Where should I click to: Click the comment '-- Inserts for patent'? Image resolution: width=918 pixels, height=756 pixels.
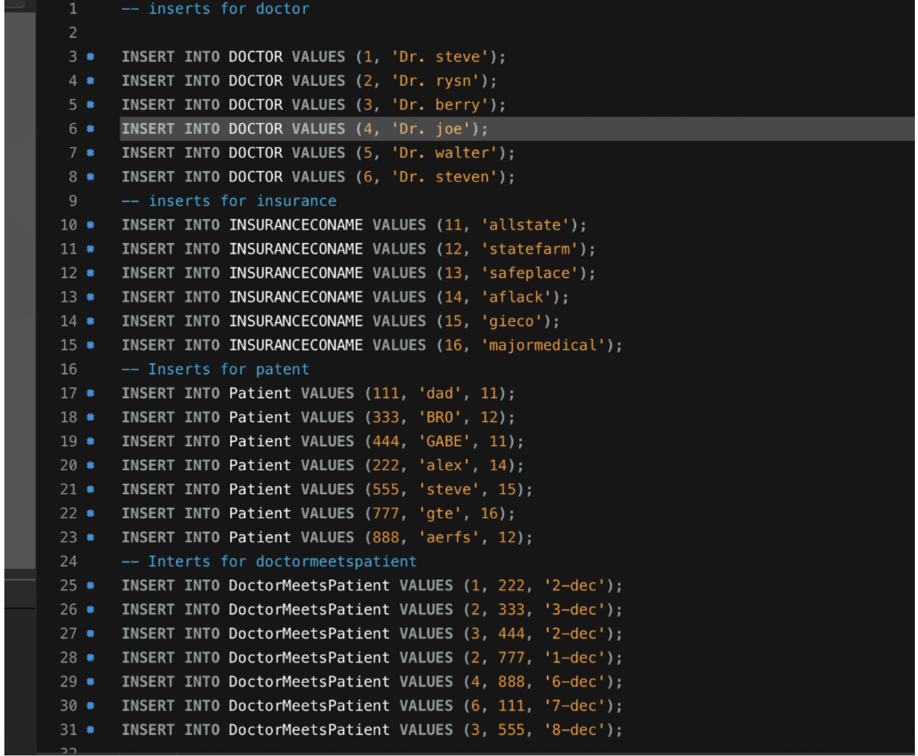(x=216, y=369)
